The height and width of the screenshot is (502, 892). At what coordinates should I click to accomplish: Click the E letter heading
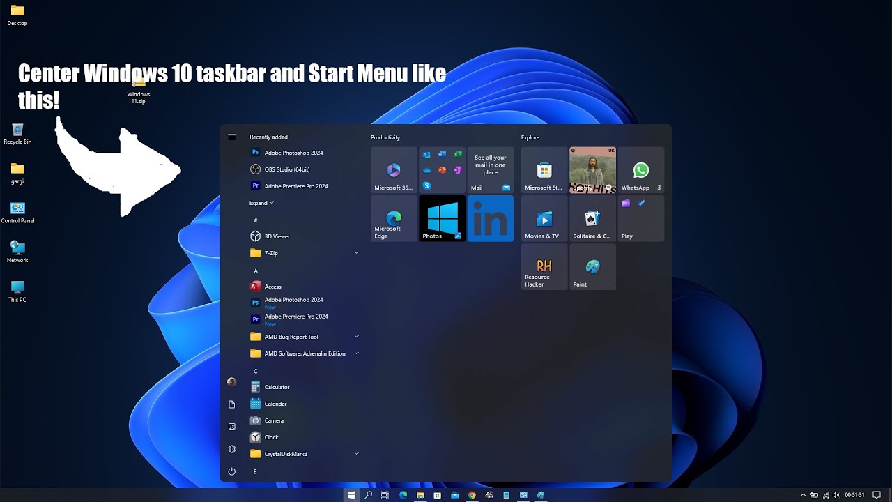click(255, 472)
